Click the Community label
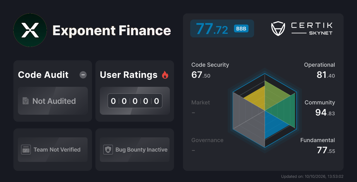The image size is (357, 182). click(x=320, y=102)
